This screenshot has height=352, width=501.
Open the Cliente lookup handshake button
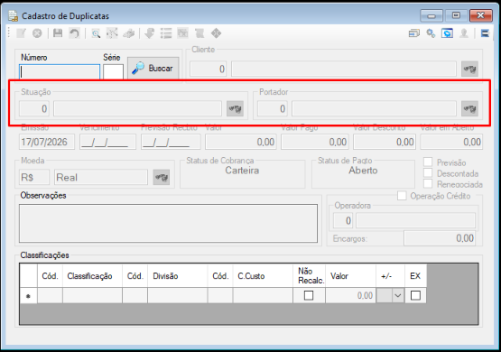(469, 69)
